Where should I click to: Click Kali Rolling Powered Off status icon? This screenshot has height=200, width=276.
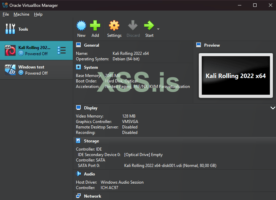click(21, 53)
